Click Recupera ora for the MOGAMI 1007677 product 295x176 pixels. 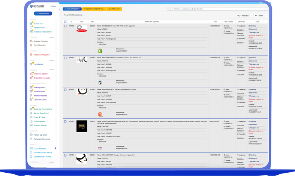(x=254, y=96)
